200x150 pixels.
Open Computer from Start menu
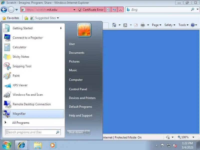tap(76, 80)
